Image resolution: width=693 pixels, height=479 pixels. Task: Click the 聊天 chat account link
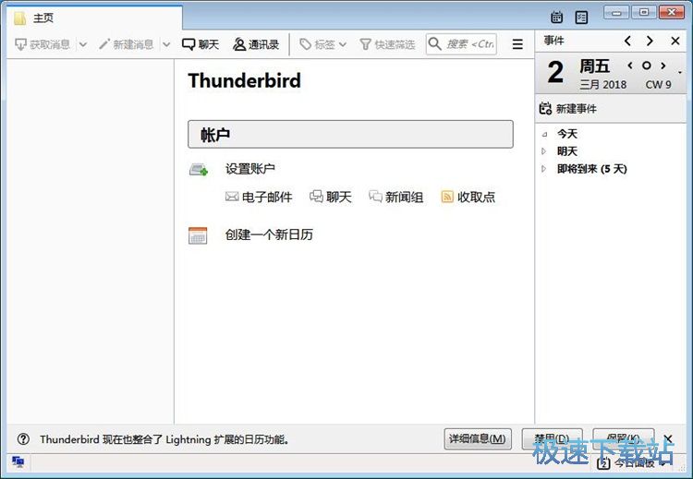[x=330, y=197]
